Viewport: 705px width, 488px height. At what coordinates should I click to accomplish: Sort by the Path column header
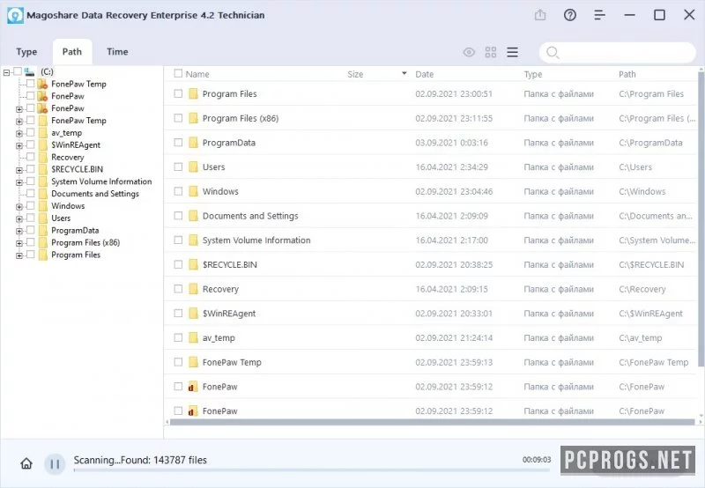[627, 74]
